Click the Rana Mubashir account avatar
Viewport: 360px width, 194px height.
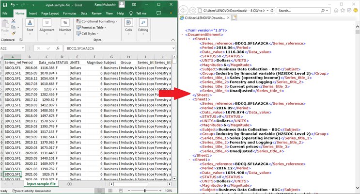[122, 4]
